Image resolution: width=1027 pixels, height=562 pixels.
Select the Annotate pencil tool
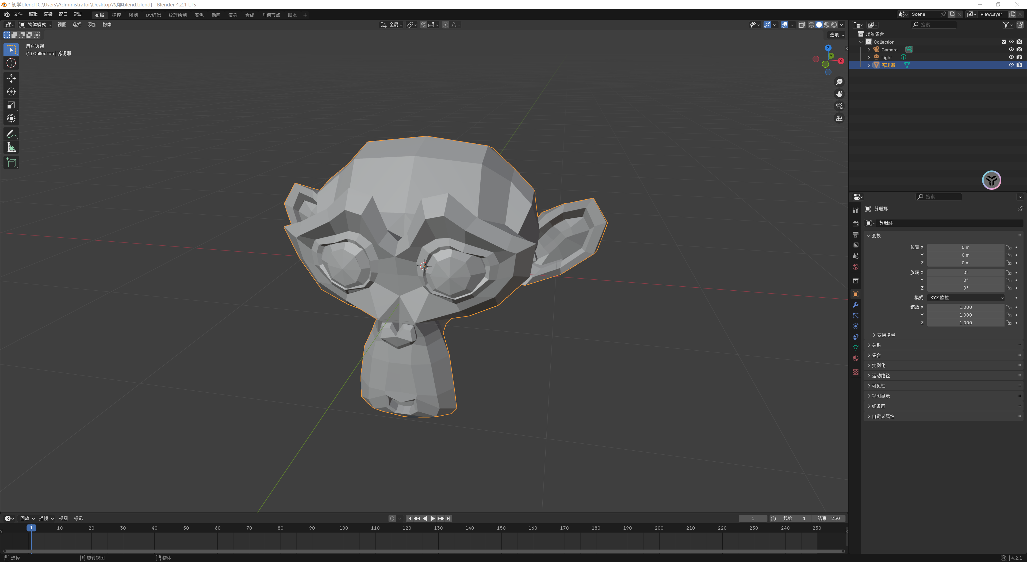pos(11,134)
